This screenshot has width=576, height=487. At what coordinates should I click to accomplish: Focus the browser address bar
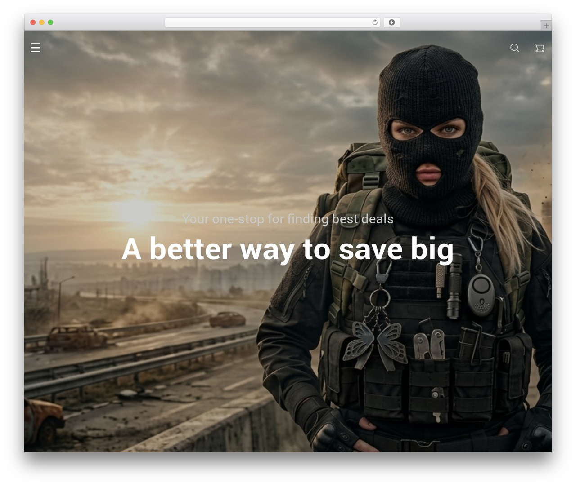[273, 22]
